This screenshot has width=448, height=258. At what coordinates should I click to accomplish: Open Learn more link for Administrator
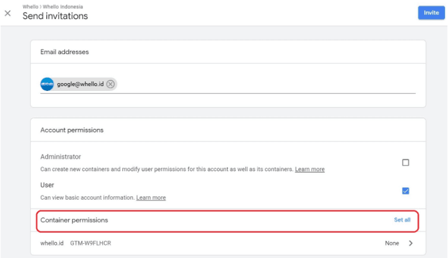tap(310, 169)
